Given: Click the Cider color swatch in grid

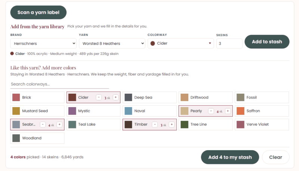Looking at the screenshot, I should pos(72,97).
